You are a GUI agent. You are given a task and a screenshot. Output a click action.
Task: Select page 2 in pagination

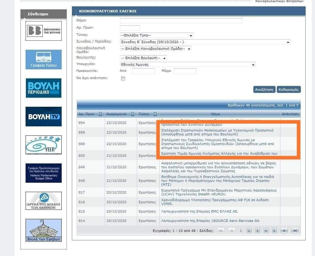(249, 231)
